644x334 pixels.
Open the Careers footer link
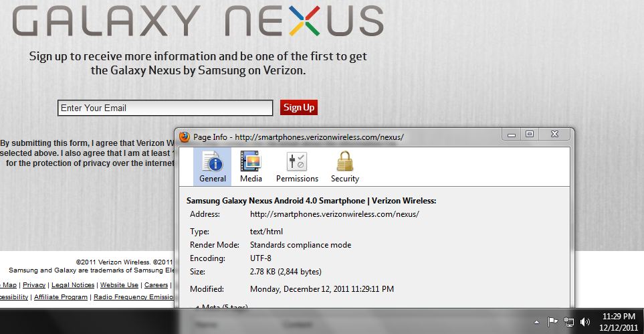156,284
